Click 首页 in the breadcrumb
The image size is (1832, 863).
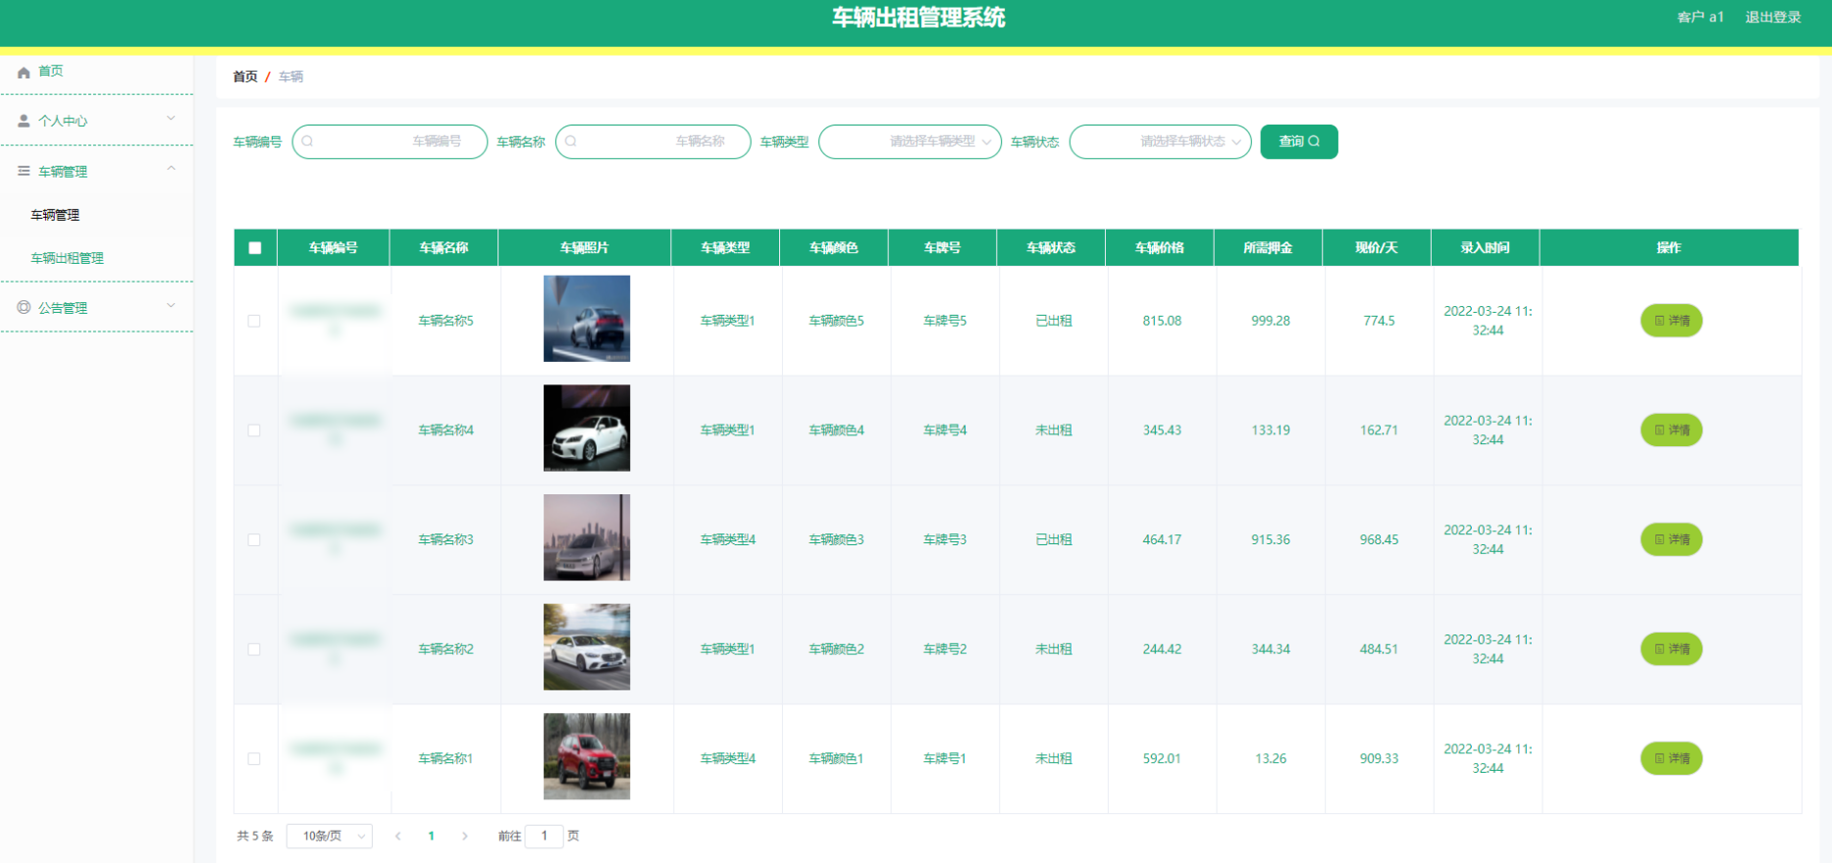tap(245, 76)
